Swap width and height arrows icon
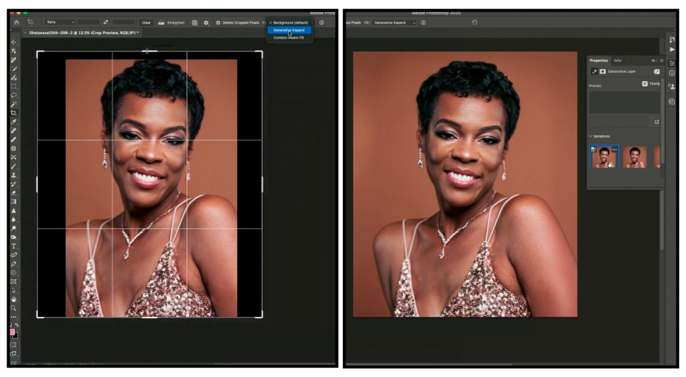The width and height of the screenshot is (686, 377). click(105, 22)
